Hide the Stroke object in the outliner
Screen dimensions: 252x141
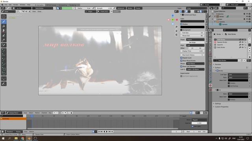tap(247, 16)
